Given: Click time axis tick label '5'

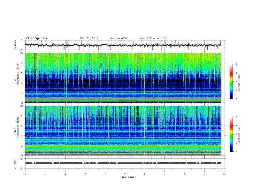Looking at the screenshot, I should pos(125,174).
